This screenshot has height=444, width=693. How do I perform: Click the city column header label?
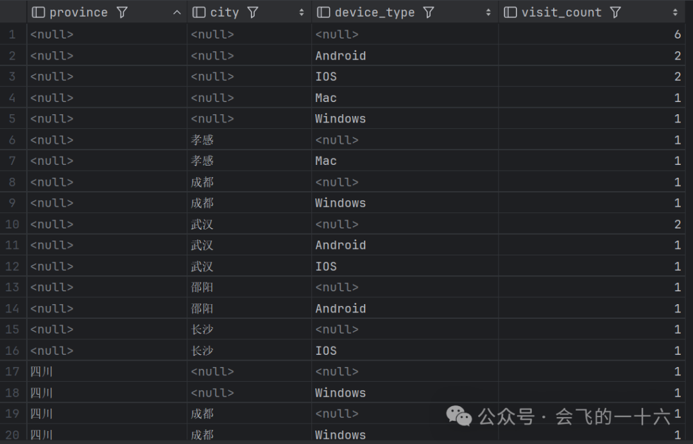tap(225, 12)
